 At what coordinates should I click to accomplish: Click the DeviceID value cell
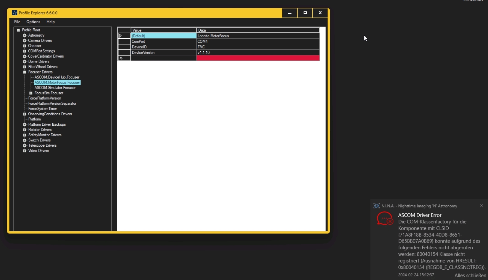click(x=164, y=47)
